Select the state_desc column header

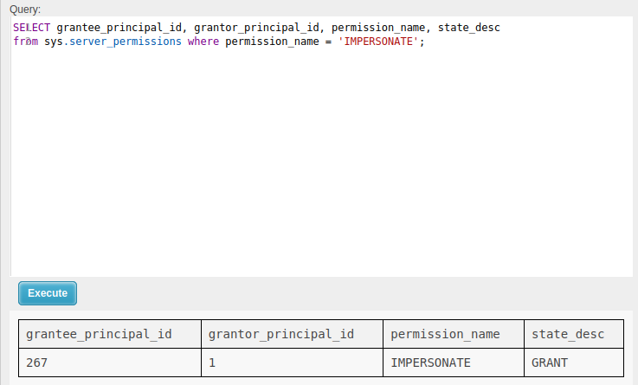click(x=567, y=334)
